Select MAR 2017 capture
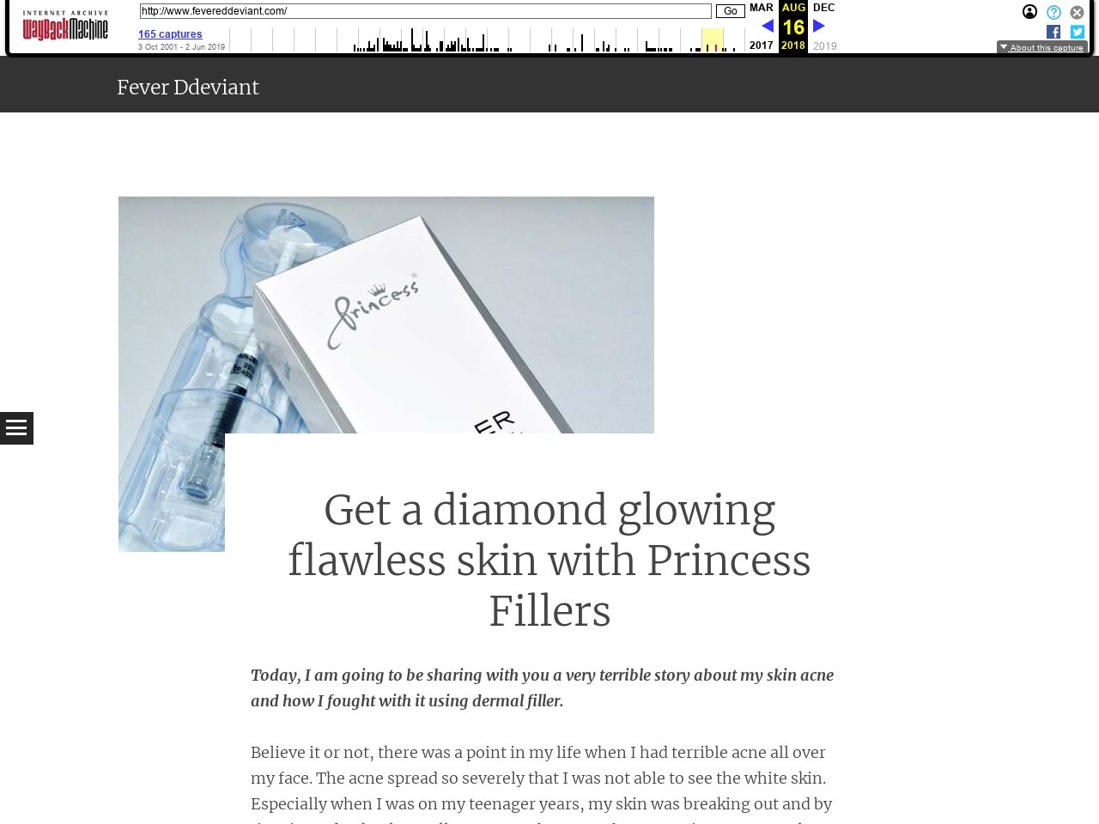Screen dimensions: 1099x824 pyautogui.click(x=762, y=27)
